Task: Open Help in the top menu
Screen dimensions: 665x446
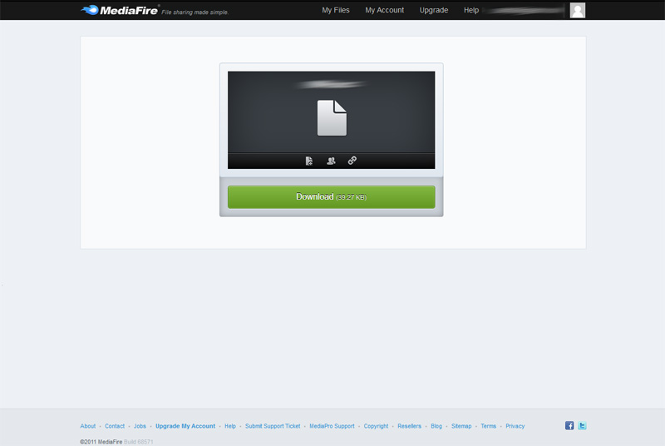Action: (471, 10)
